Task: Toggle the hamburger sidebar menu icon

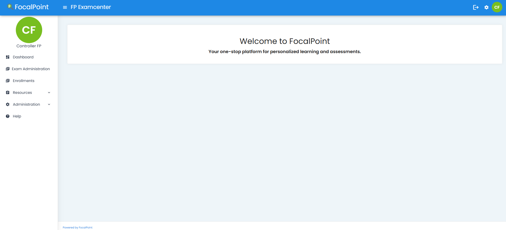Action: (x=65, y=7)
